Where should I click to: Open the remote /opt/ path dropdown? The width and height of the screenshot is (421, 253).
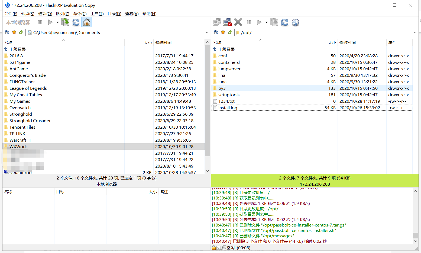(x=415, y=32)
